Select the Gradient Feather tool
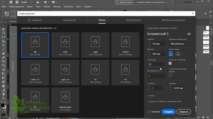 click(x=4, y=82)
